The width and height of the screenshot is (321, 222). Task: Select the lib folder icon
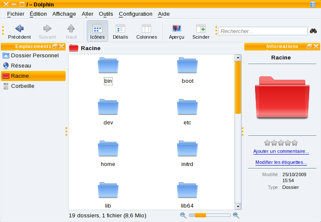coord(108,190)
